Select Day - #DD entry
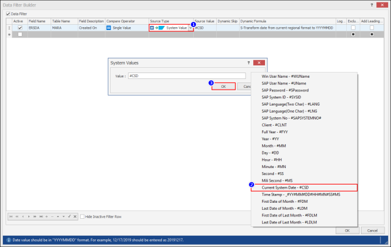Screen dimensions: 391x247 coord(304,153)
